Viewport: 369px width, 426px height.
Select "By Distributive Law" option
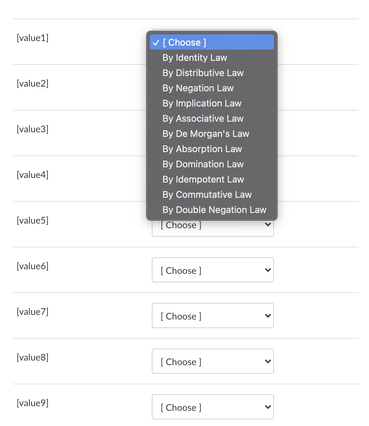tap(203, 73)
